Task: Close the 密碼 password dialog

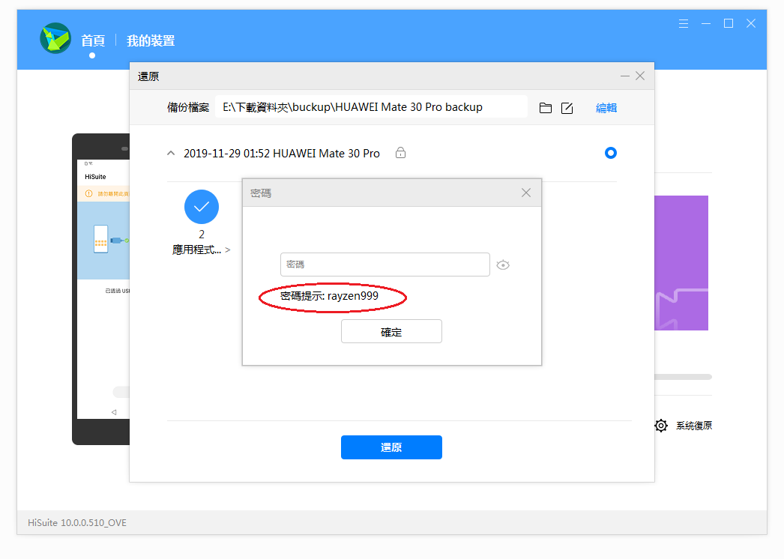Action: point(526,193)
